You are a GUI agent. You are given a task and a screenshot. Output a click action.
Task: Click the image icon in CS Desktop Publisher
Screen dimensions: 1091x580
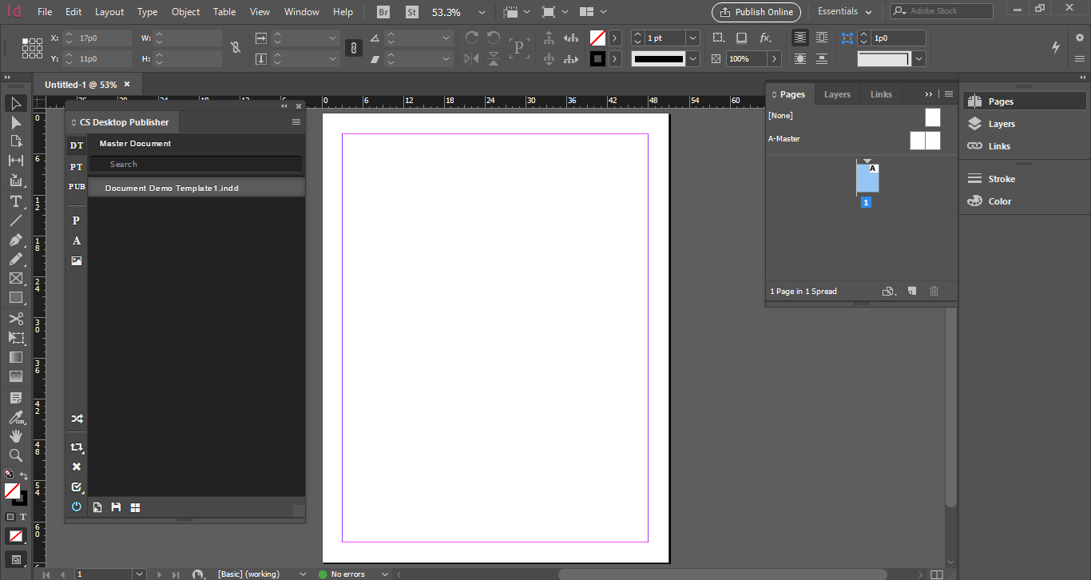tap(77, 260)
